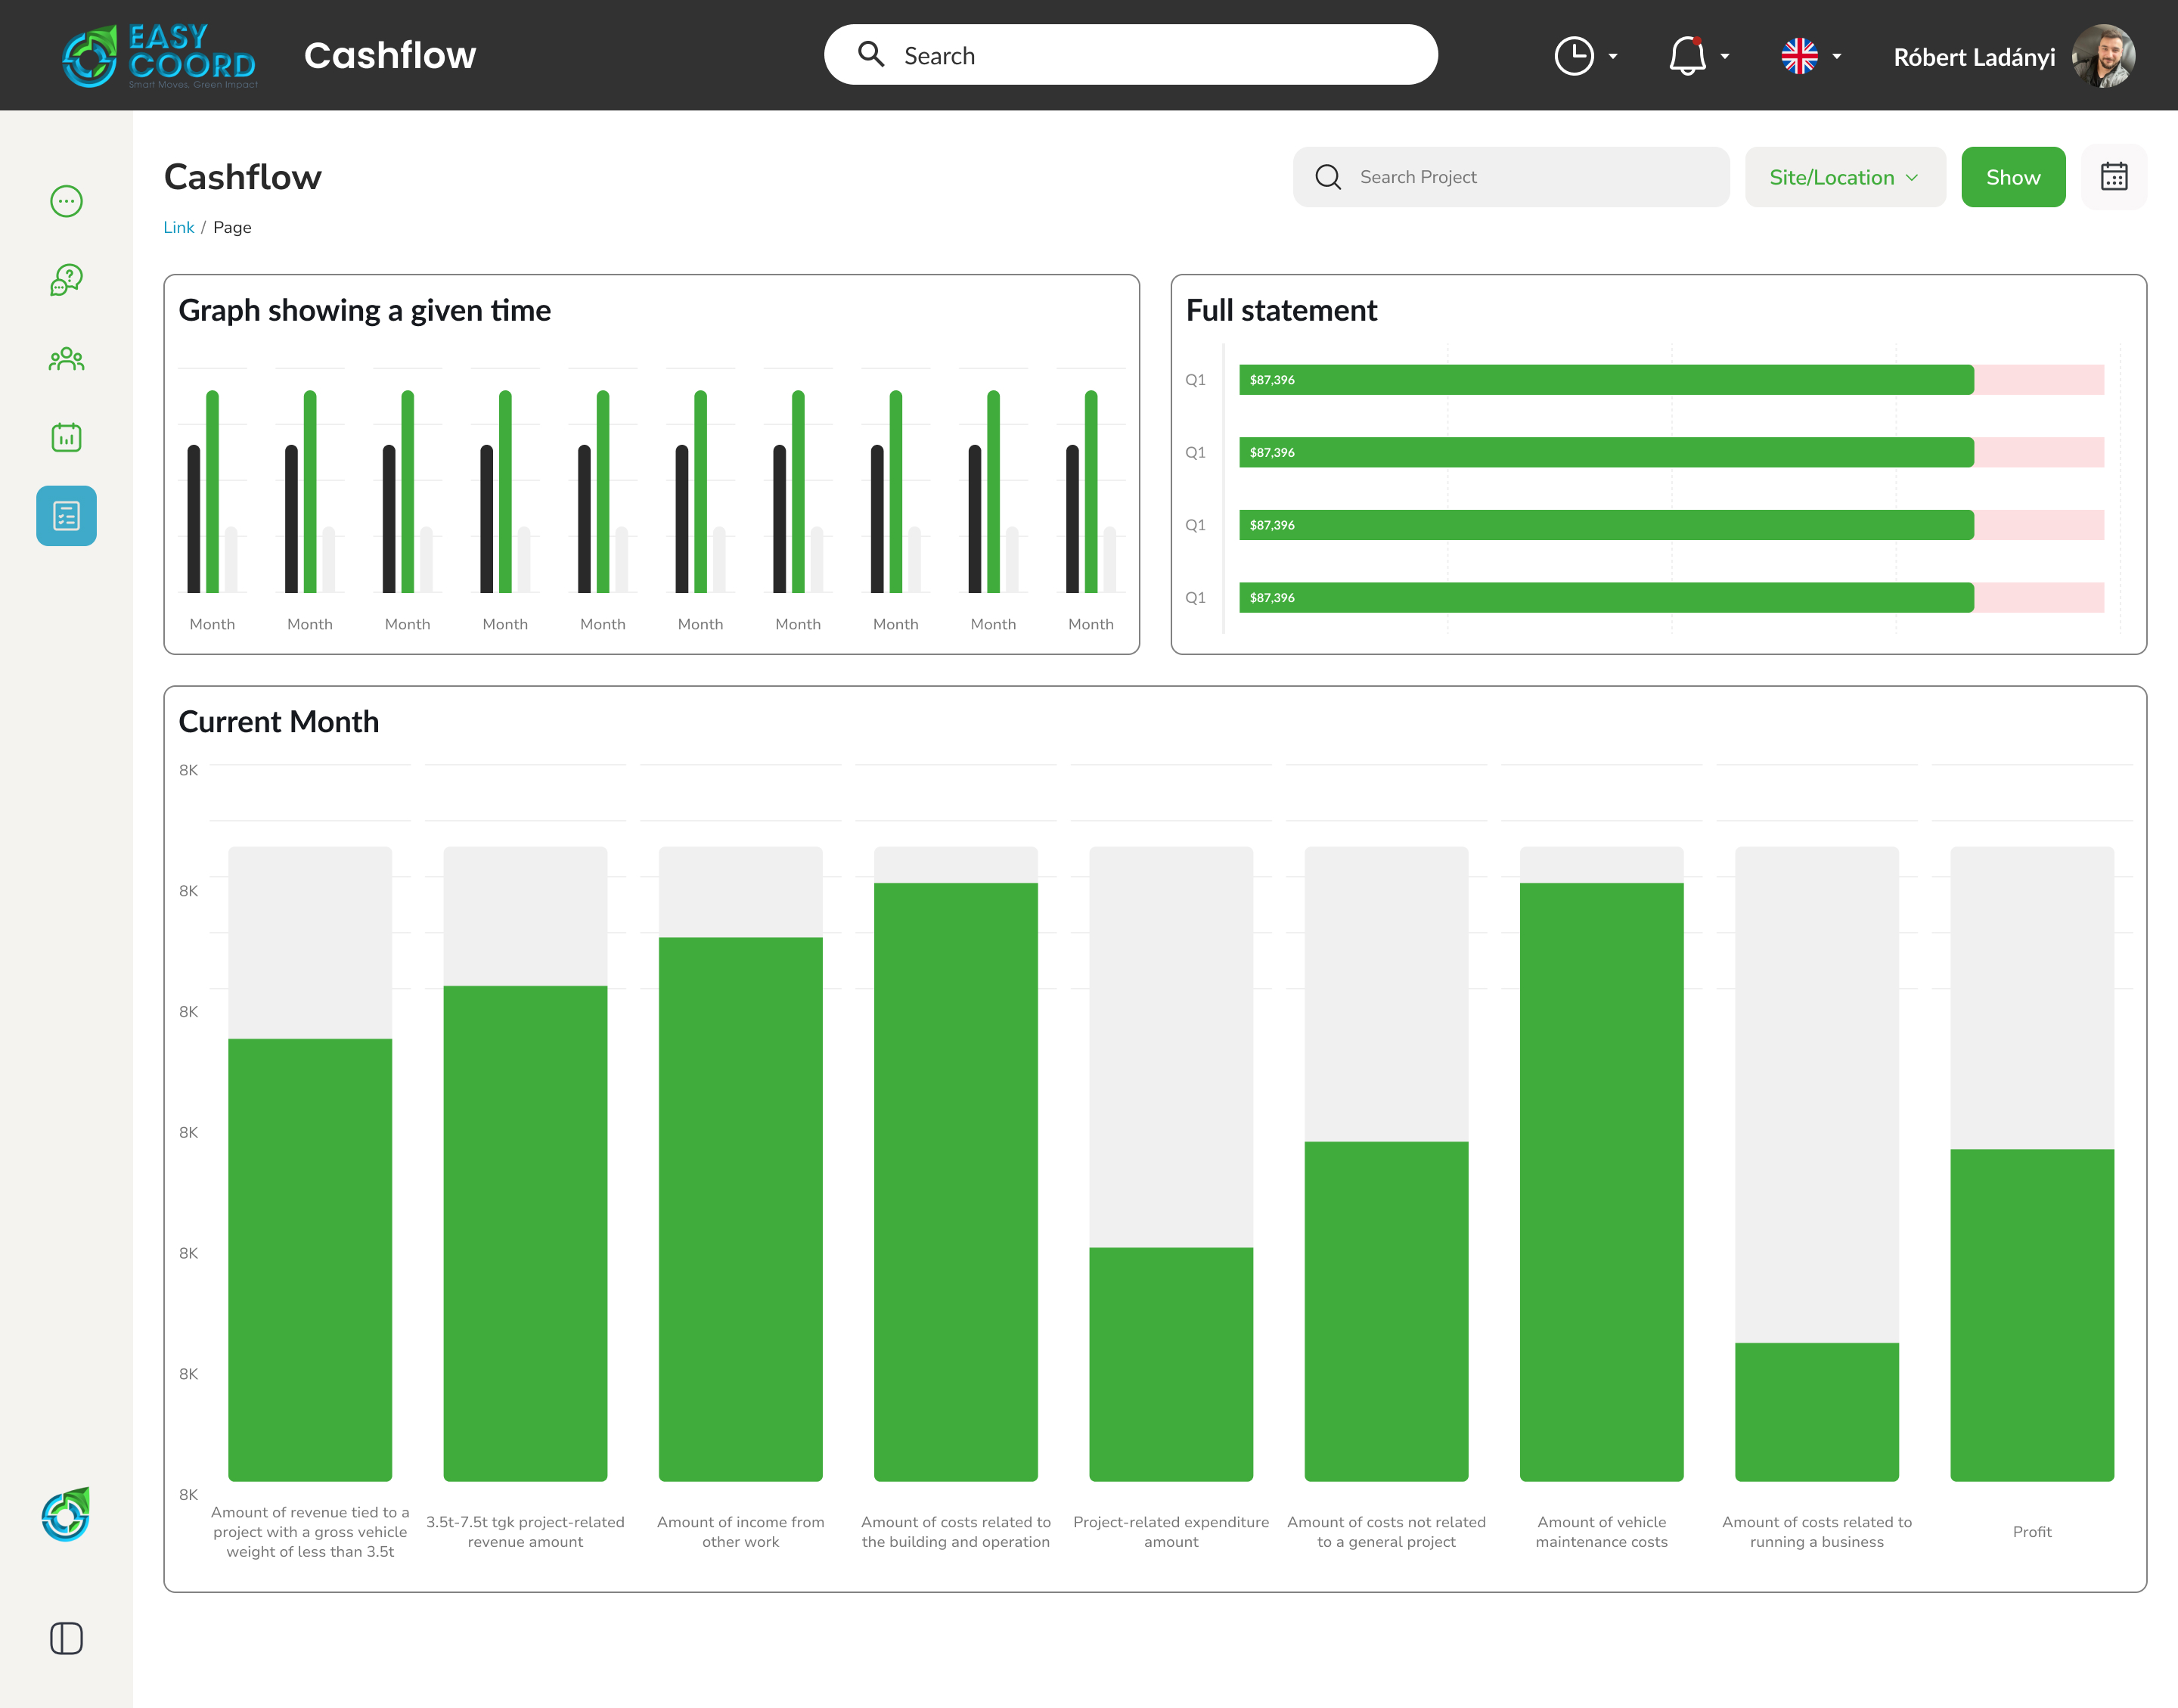Click the Page breadcrumb item
Screen dimensions: 2178x1708
pyautogui.click(x=232, y=227)
